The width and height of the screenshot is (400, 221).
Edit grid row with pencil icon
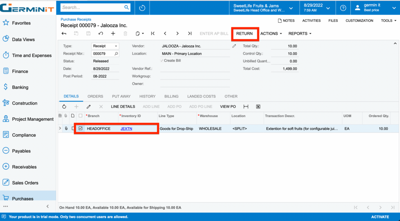(x=89, y=107)
